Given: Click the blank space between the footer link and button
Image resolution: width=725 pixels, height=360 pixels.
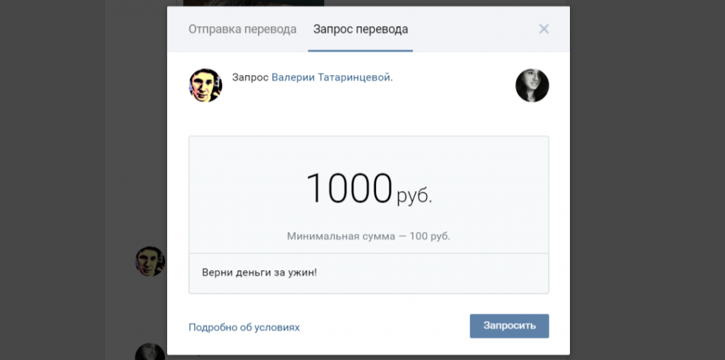Looking at the screenshot, I should pos(382,327).
